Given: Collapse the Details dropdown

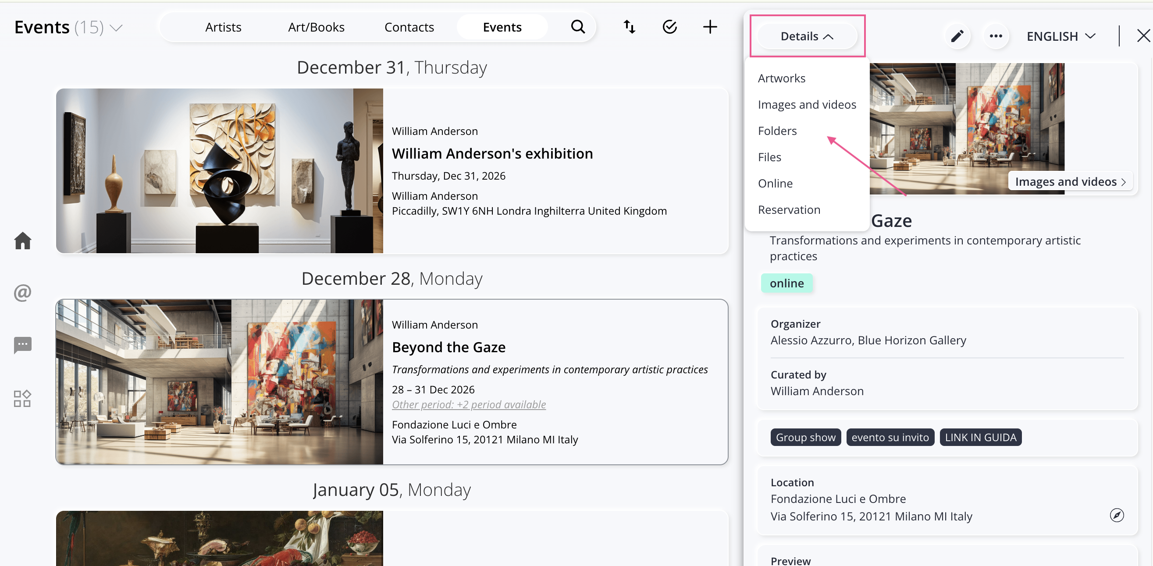Looking at the screenshot, I should 807,36.
